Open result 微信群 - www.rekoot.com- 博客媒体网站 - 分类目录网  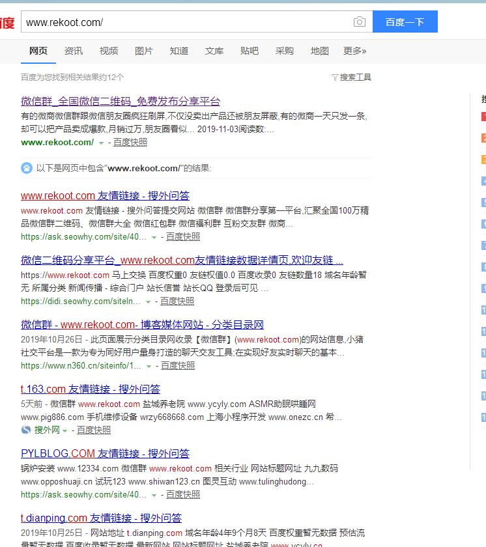click(x=142, y=325)
